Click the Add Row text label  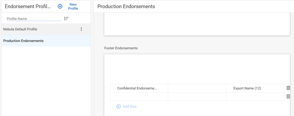pos(130,107)
